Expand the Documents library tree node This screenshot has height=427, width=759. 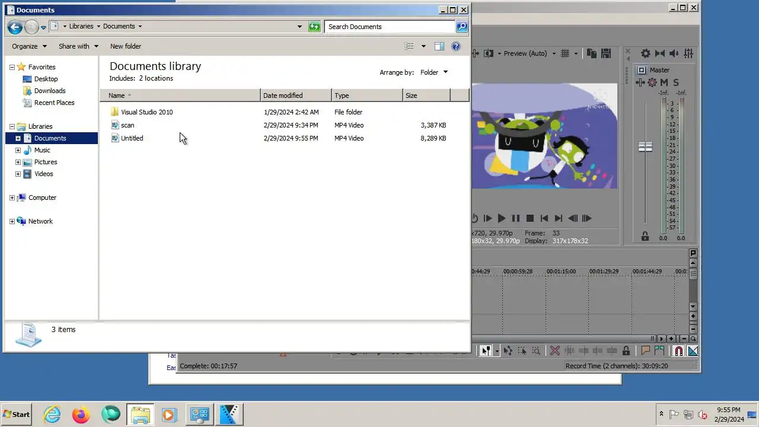tap(18, 138)
